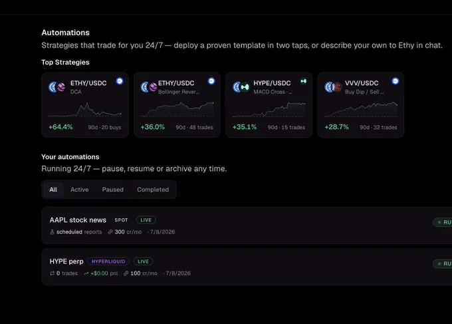The image size is (452, 324).
Task: Click the LIVE badge on AAPL stock news
Action: (x=146, y=220)
